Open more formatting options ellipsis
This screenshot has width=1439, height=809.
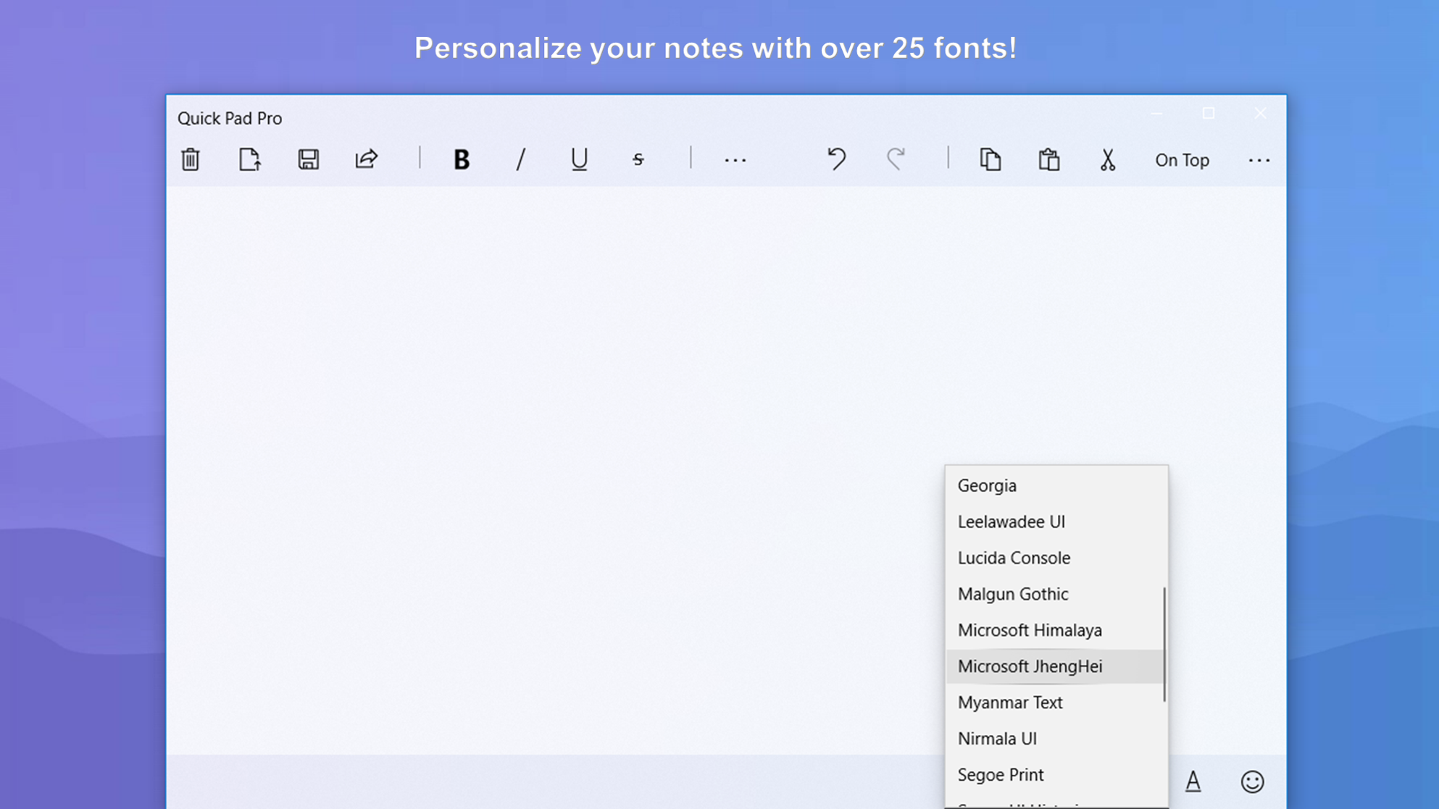(x=735, y=160)
